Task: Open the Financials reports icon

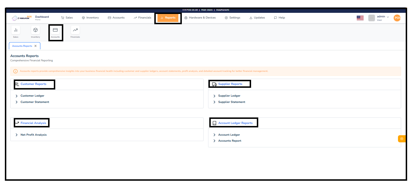Action: pos(75,32)
